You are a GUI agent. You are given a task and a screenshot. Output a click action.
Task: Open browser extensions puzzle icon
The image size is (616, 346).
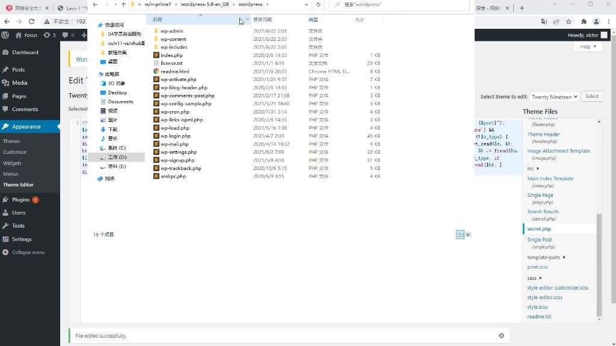[584, 22]
